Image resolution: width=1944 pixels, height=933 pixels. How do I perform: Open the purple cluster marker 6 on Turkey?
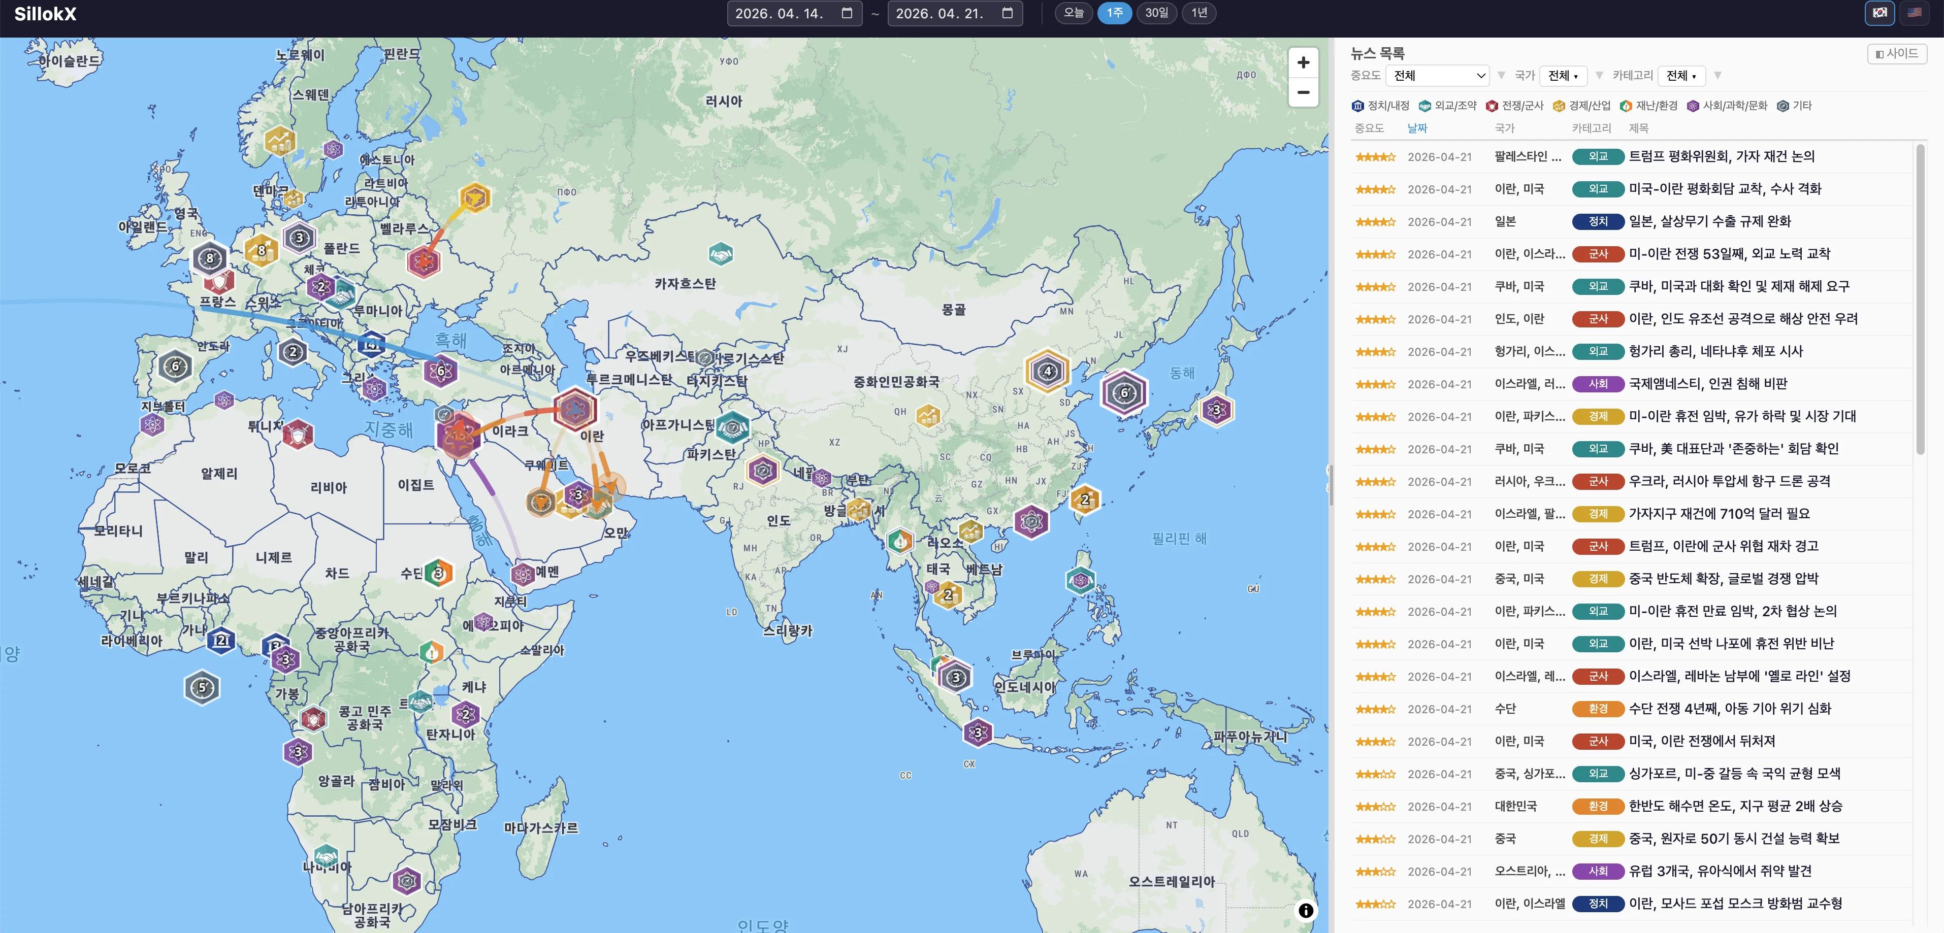point(441,371)
